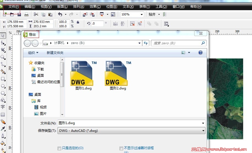This screenshot has width=252, height=153.
Task: Select the Zoom magnifier tool
Action: coord(3,57)
